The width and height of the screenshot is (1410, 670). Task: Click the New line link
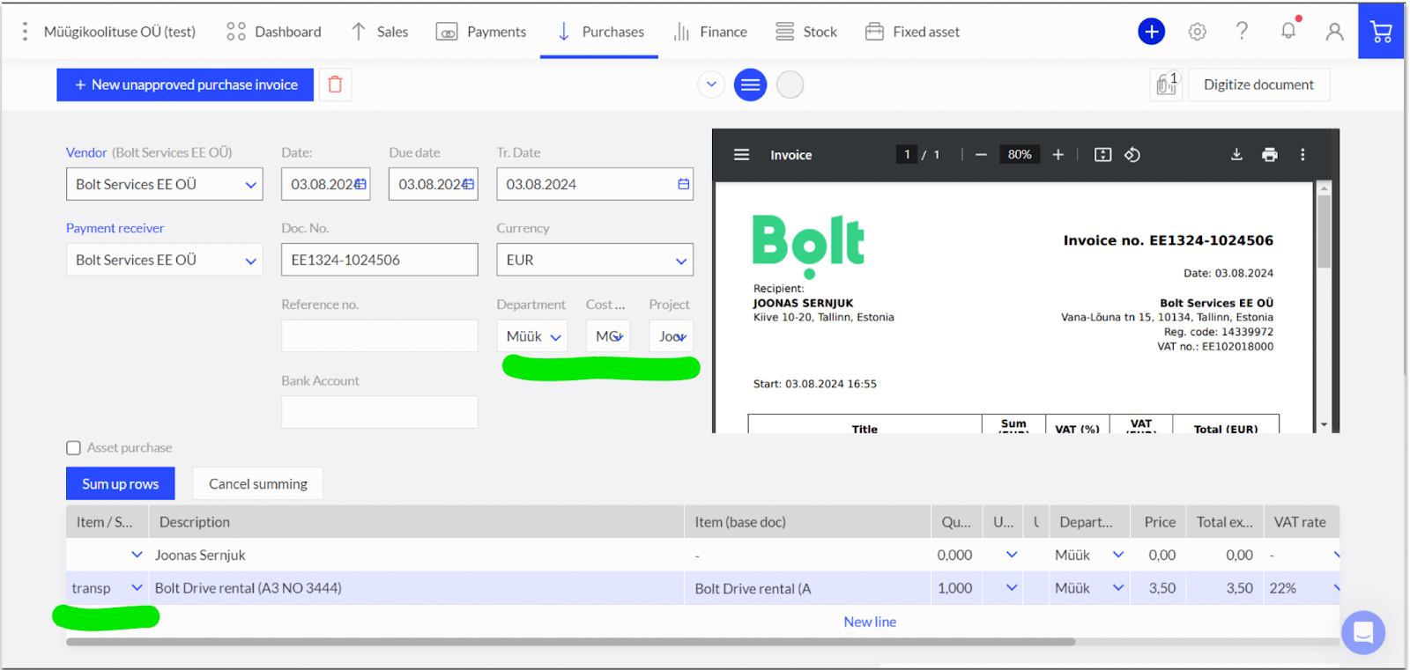pyautogui.click(x=869, y=622)
